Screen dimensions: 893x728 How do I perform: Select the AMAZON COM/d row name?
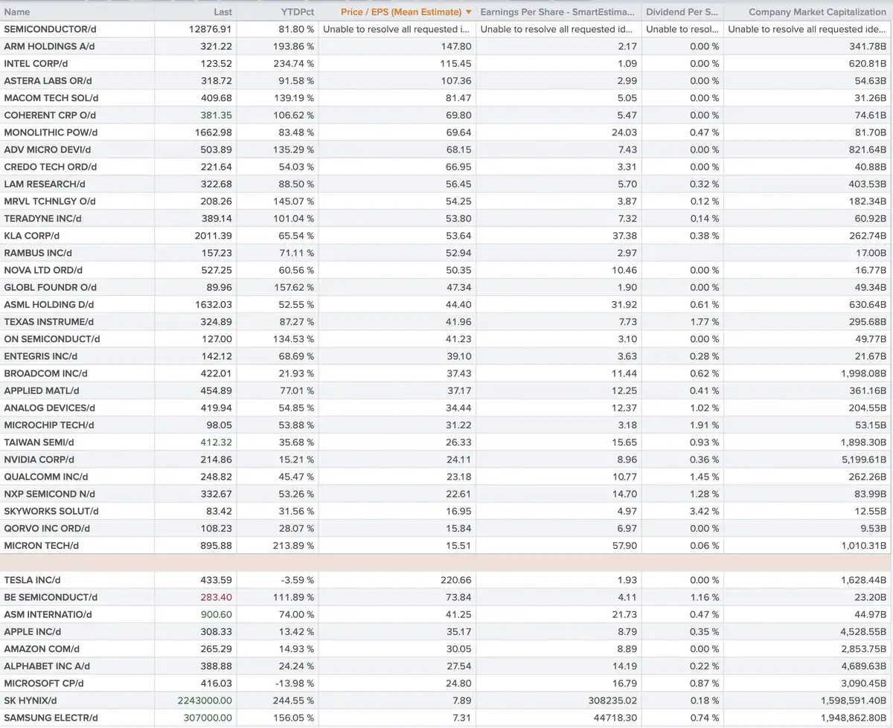[42, 649]
